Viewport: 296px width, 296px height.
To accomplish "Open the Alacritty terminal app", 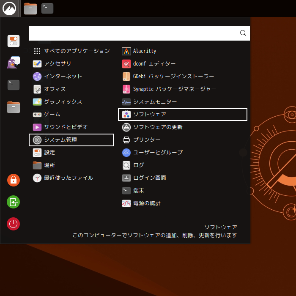I will (x=183, y=51).
